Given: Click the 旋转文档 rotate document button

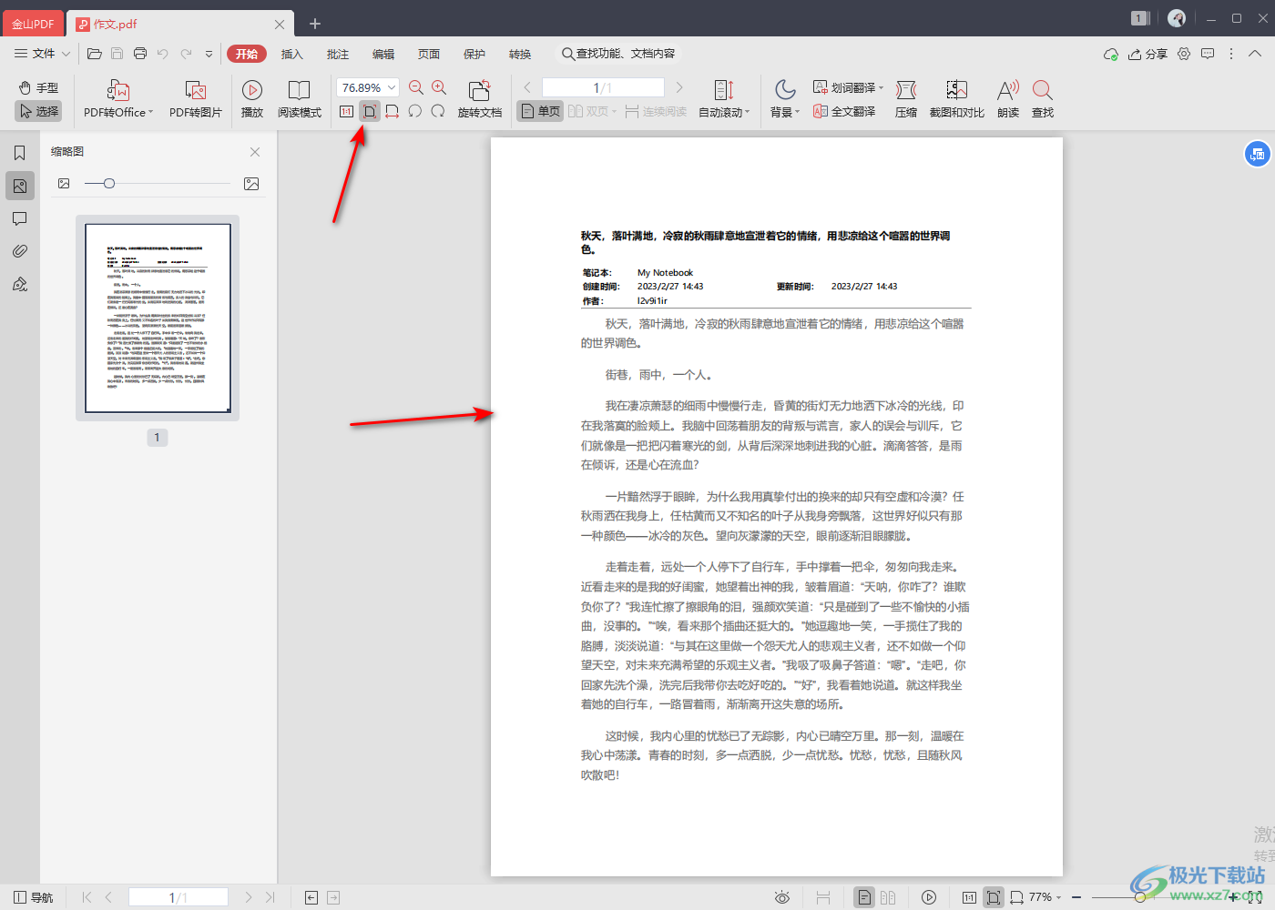Looking at the screenshot, I should [x=480, y=99].
